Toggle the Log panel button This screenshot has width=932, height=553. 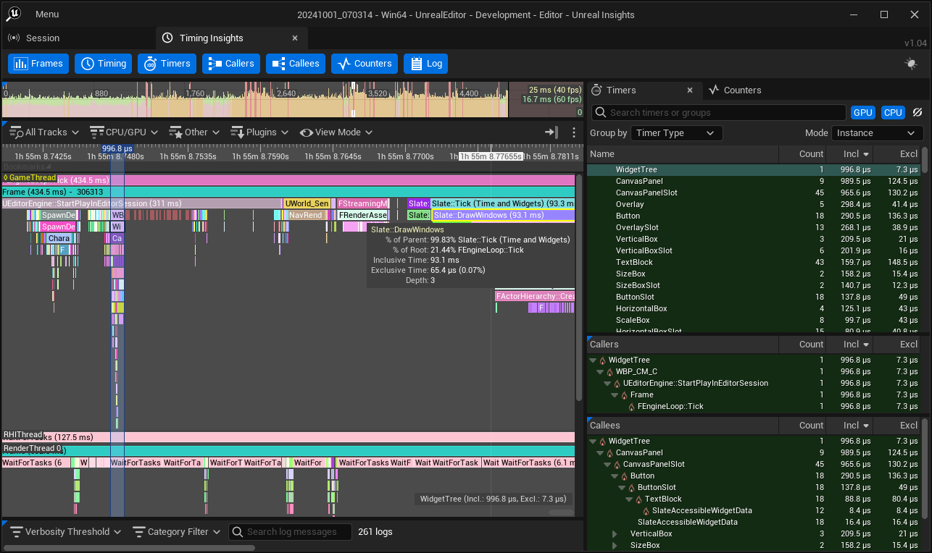[x=425, y=64]
